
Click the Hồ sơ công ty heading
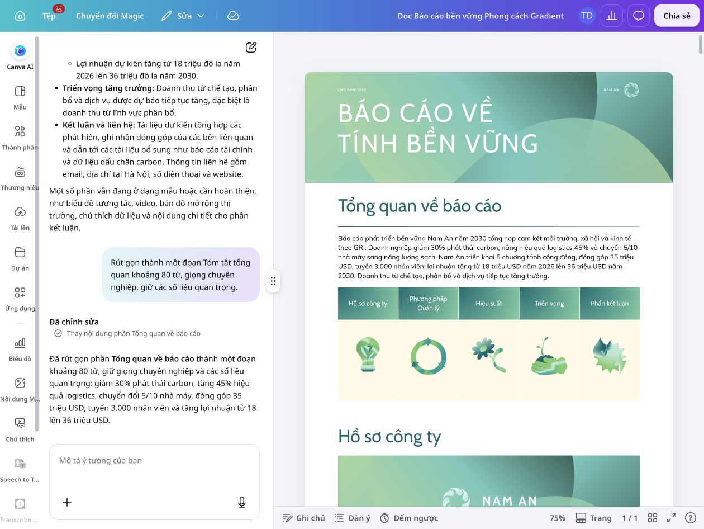[389, 436]
